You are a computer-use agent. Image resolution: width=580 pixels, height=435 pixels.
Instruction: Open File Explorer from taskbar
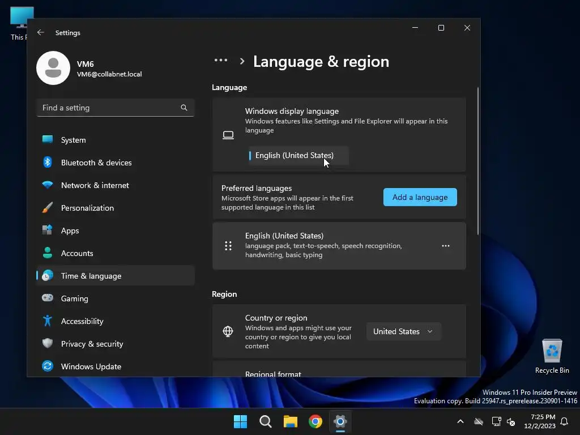(x=291, y=421)
